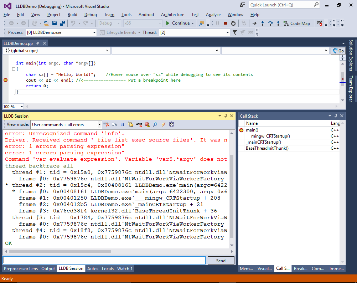Click the Code Map button
Image resolution: width=357 pixels, height=283 pixels.
coord(297,23)
